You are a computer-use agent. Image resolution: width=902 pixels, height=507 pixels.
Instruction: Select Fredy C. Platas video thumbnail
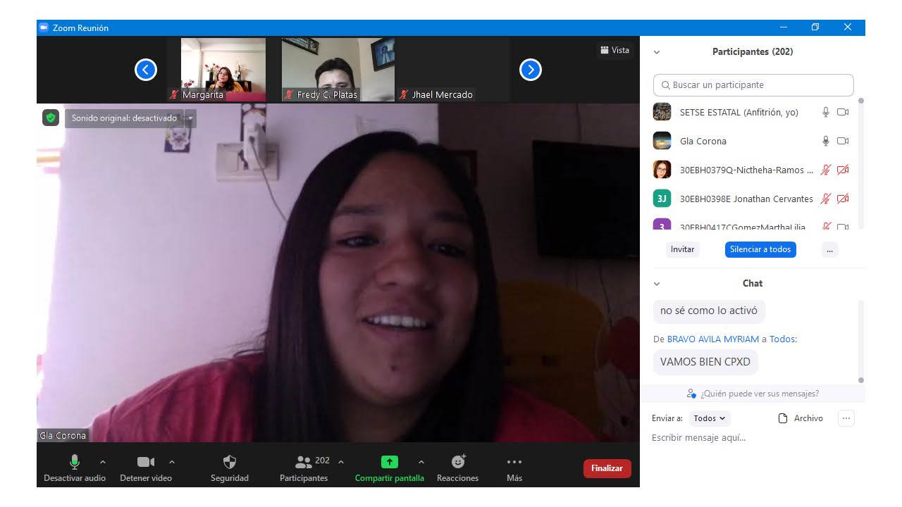point(338,70)
